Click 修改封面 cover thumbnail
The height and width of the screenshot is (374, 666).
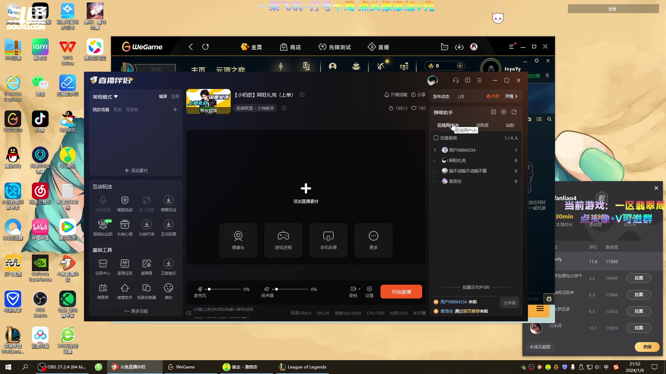pyautogui.click(x=208, y=101)
